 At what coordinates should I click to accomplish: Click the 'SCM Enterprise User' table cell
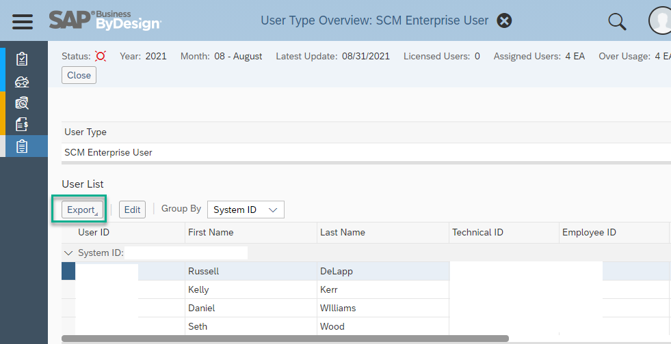[367, 152]
